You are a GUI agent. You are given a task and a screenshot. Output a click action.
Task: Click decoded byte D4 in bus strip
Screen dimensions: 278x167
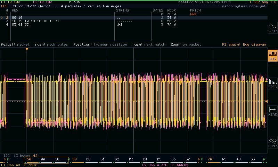(145, 159)
